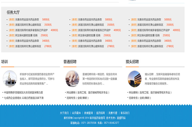Viewport: 192px width, 127px height.
Task: Click 我要代理 in the footer bar
Action: coord(113,113)
